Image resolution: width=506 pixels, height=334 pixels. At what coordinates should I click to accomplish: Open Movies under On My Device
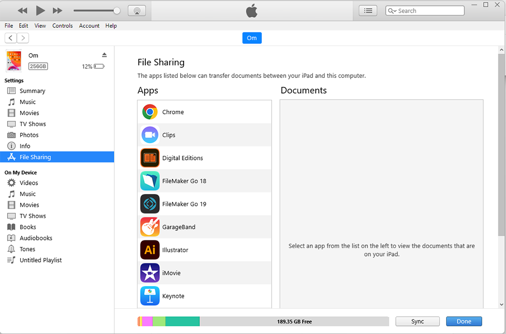[29, 204]
